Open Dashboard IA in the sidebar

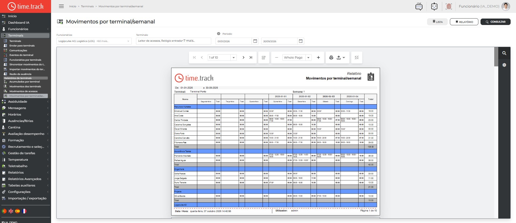click(19, 23)
